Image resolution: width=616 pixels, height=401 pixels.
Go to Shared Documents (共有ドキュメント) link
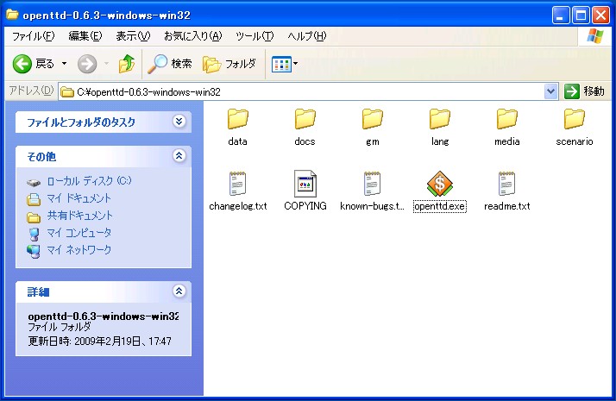pyautogui.click(x=79, y=216)
